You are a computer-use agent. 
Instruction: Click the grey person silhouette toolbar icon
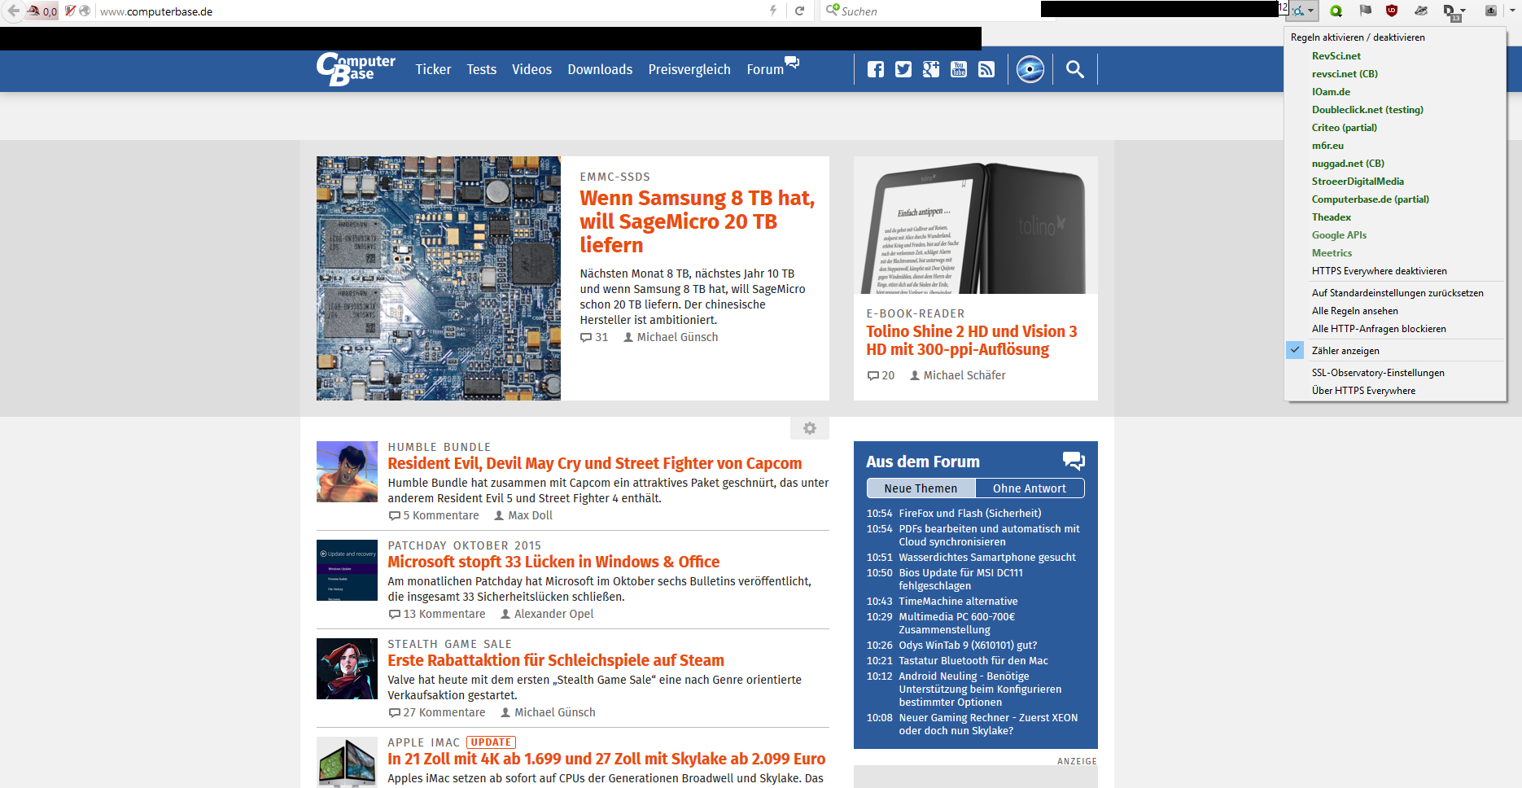pos(1490,11)
